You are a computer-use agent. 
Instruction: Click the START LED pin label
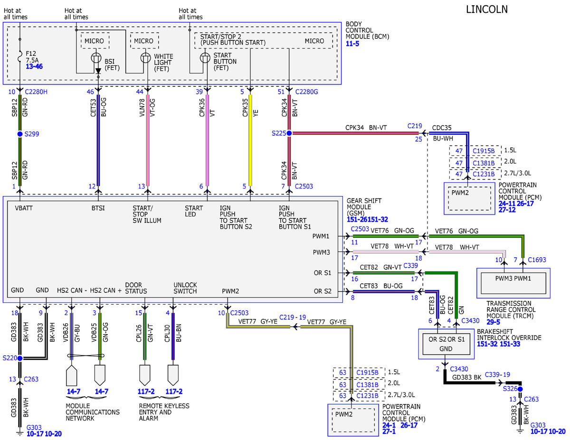(x=194, y=211)
